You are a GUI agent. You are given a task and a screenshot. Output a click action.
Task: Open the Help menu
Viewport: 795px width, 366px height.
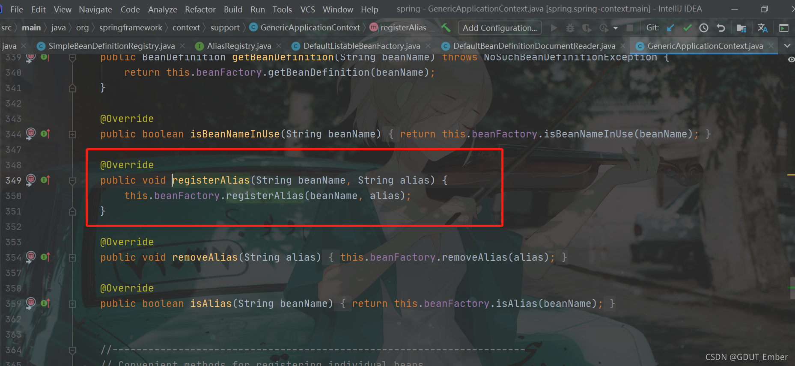[369, 9]
